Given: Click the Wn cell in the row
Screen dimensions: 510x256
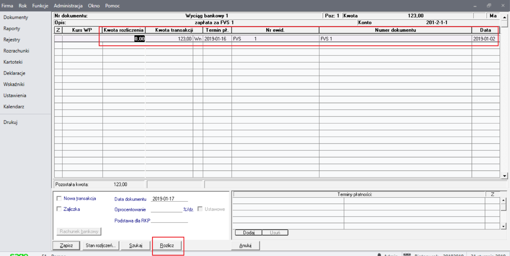Looking at the screenshot, I should (x=198, y=38).
